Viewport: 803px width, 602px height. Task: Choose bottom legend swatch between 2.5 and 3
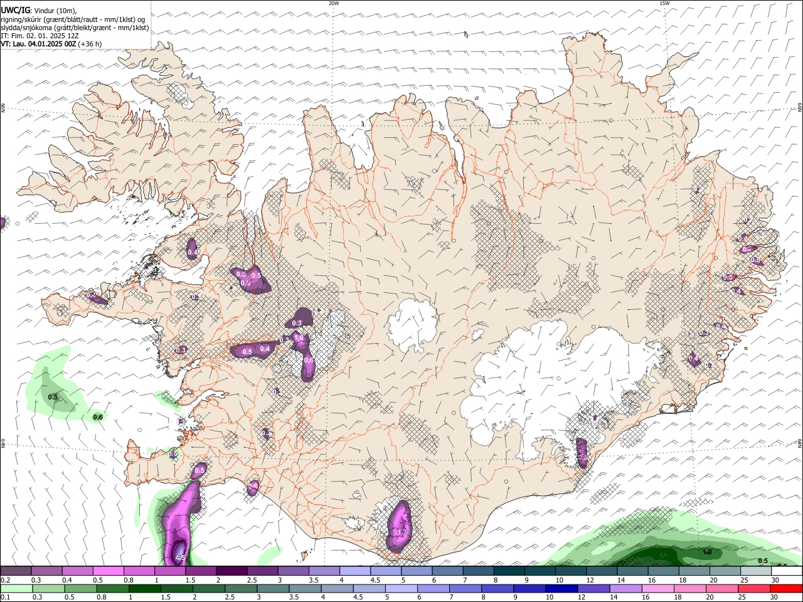click(240, 589)
